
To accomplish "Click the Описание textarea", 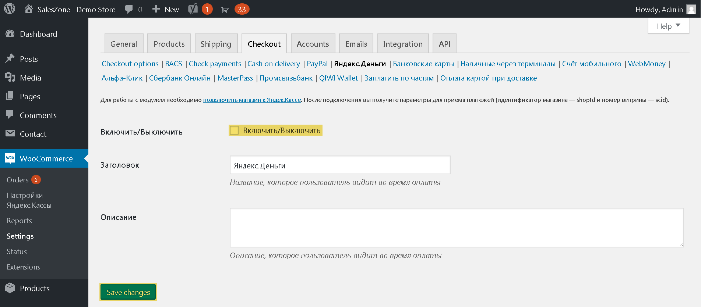I will pos(457,228).
